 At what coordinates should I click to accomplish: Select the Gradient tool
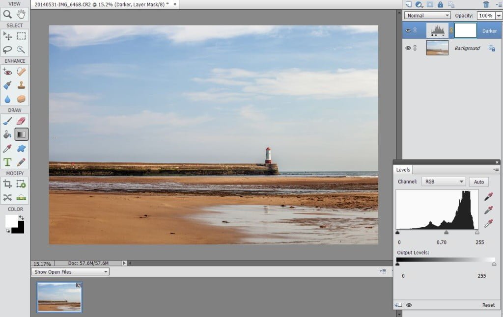21,134
